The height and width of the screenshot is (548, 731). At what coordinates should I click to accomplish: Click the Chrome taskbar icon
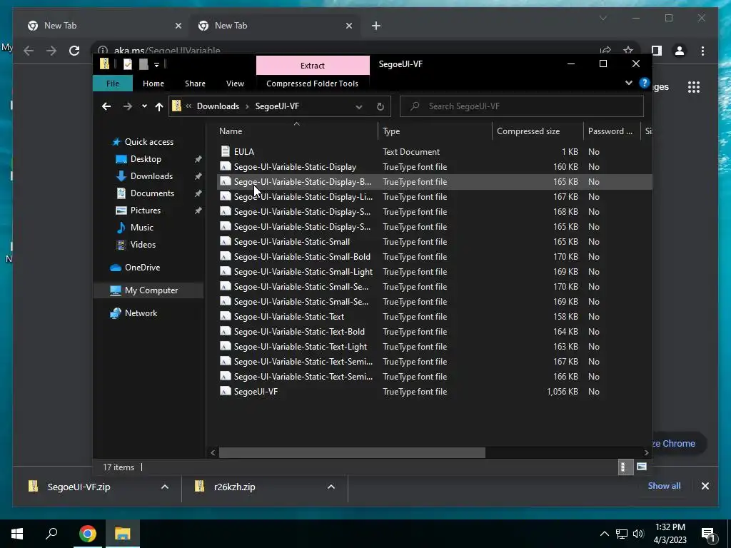pos(87,534)
